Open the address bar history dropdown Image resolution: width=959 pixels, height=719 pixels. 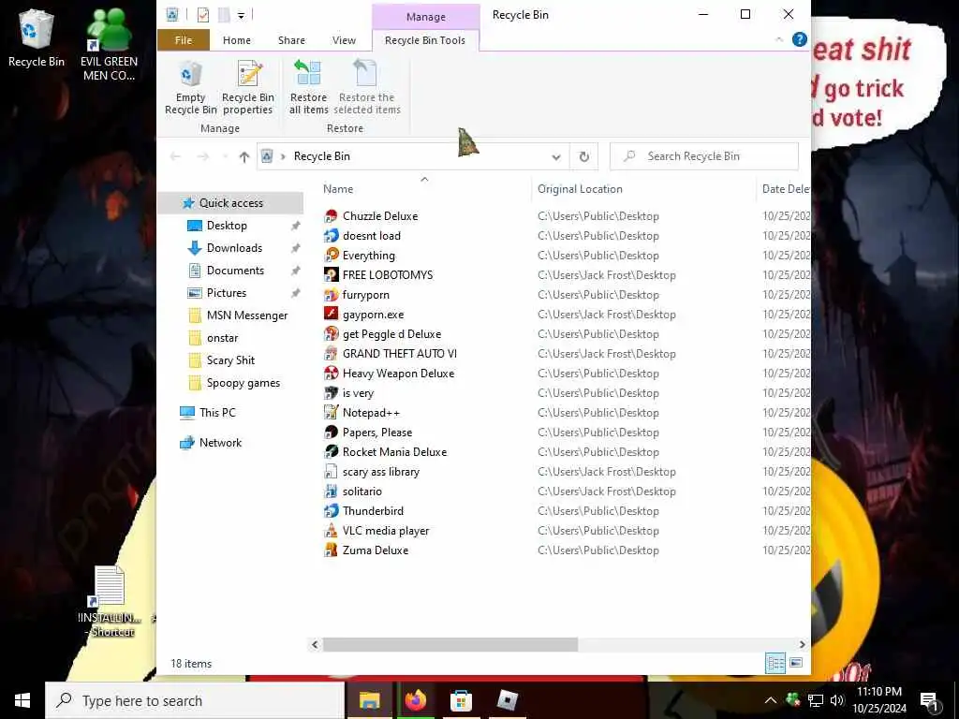pos(556,156)
